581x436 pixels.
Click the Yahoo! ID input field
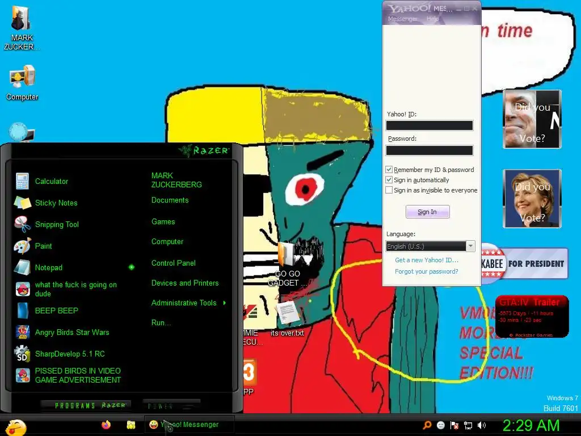(430, 125)
